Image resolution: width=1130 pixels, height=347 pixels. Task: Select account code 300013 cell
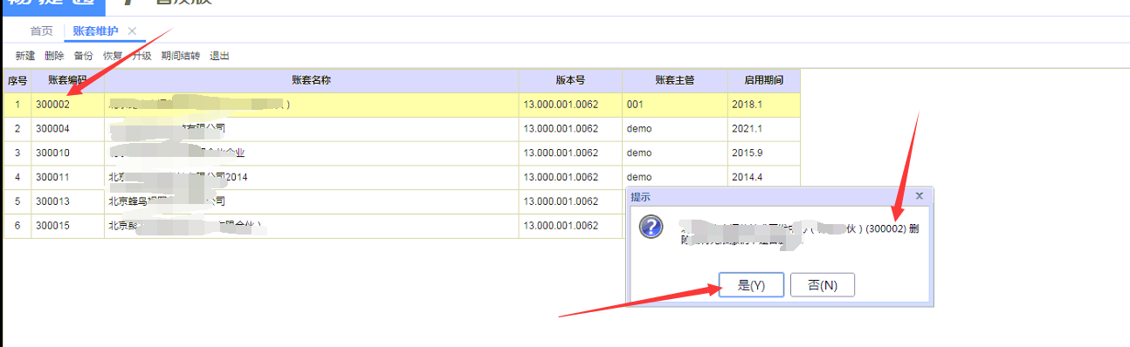(x=68, y=201)
